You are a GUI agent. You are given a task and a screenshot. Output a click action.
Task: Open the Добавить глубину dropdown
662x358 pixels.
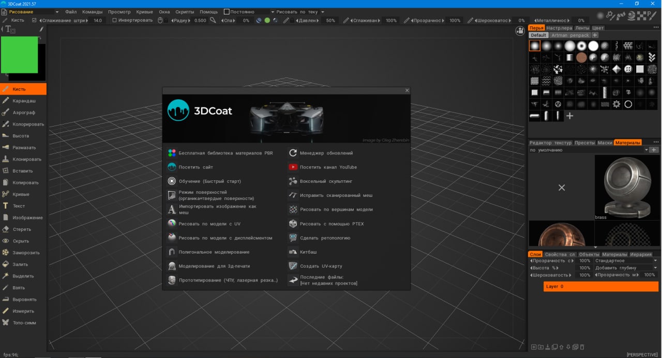[626, 268]
